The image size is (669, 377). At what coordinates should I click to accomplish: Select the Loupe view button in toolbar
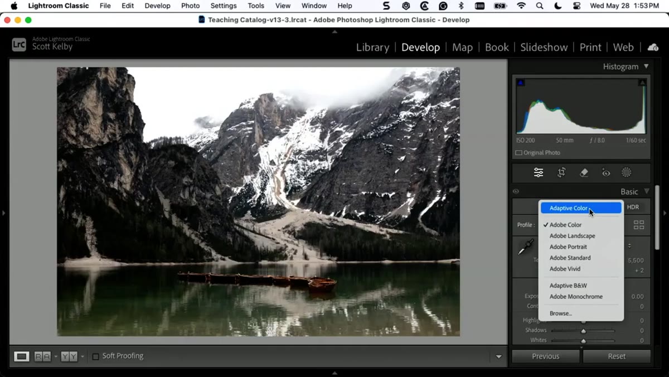(x=22, y=356)
